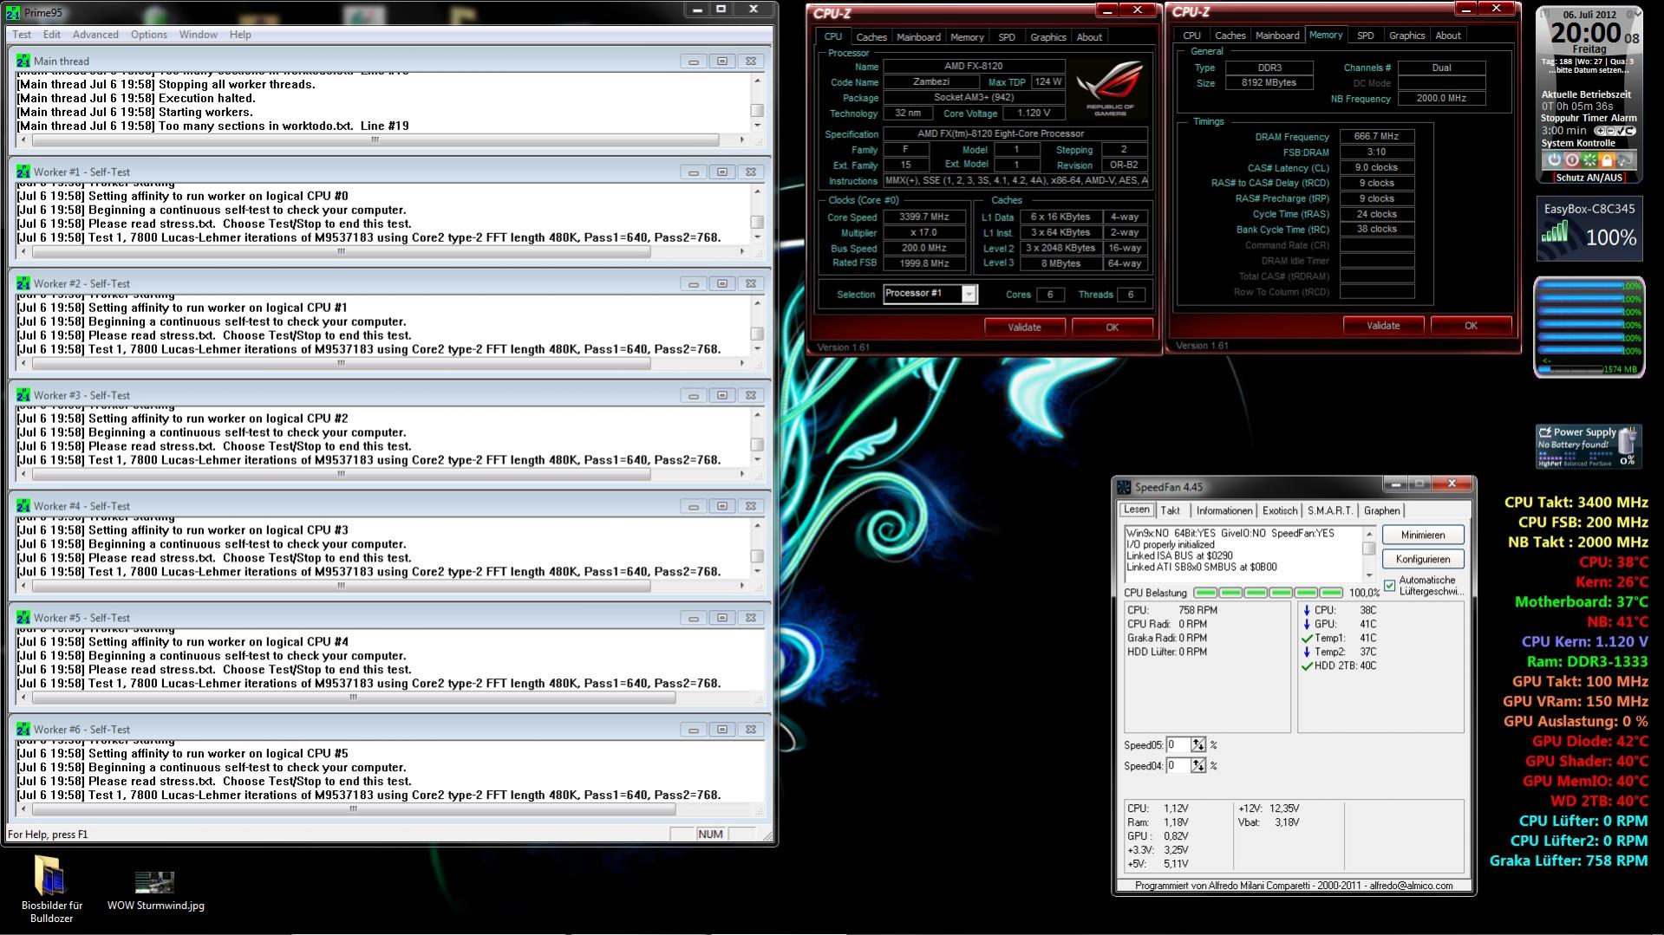This screenshot has height=935, width=1664.
Task: Click the Konfigurieren button in SpeedFan
Action: pyautogui.click(x=1422, y=559)
